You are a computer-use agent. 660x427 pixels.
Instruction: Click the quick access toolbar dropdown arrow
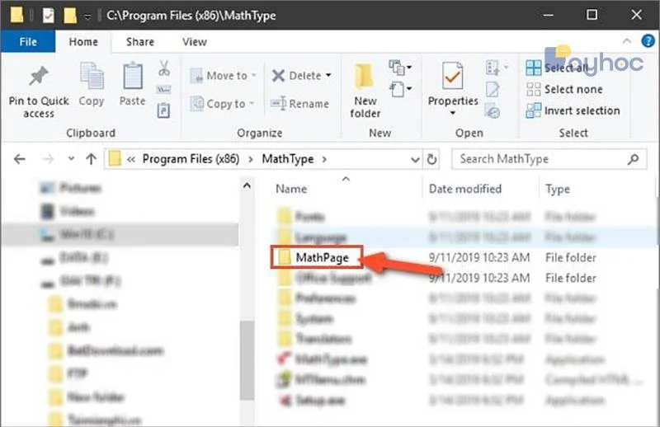(x=87, y=16)
